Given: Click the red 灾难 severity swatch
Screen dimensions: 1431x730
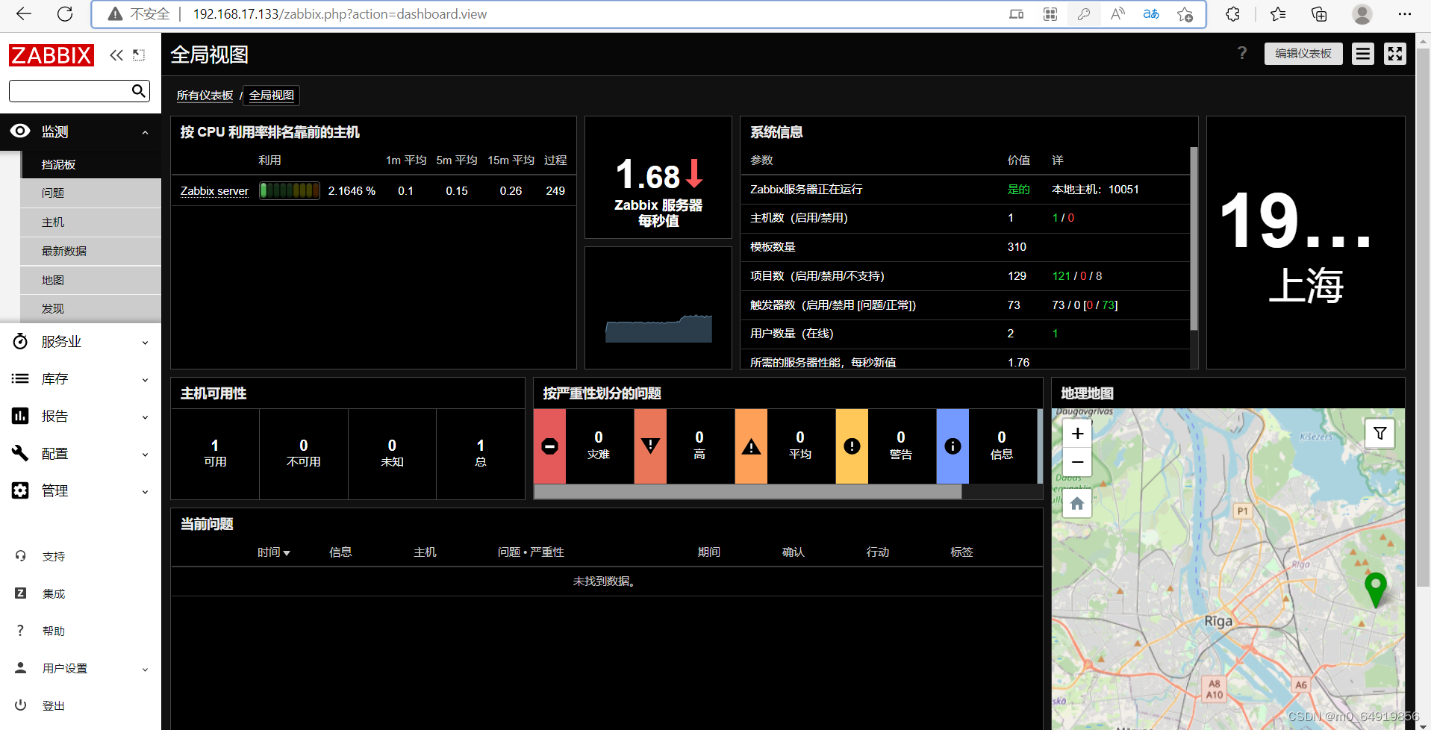Looking at the screenshot, I should pyautogui.click(x=549, y=446).
